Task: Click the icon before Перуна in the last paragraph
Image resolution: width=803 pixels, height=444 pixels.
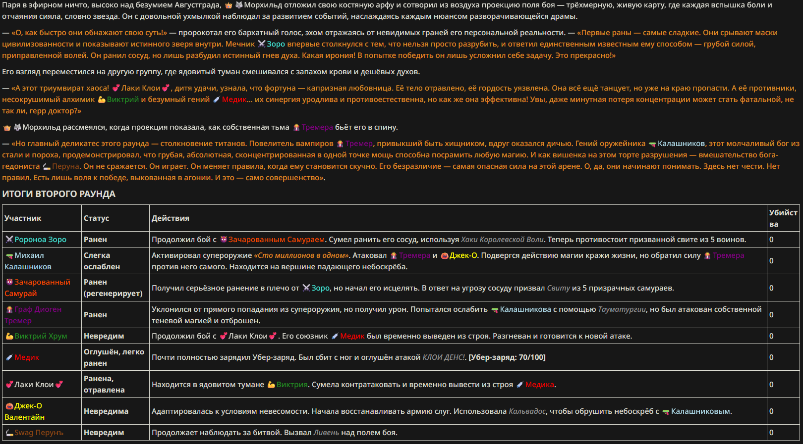Action: tap(47, 167)
